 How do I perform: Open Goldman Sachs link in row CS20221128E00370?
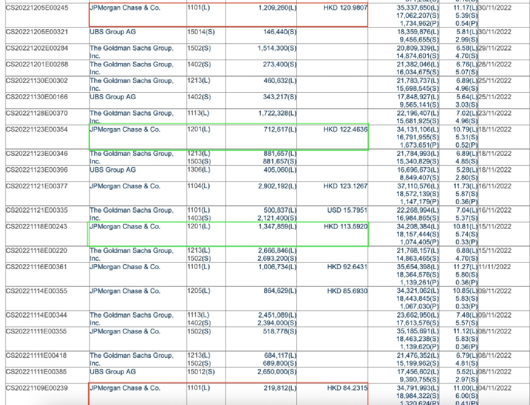coord(132,117)
